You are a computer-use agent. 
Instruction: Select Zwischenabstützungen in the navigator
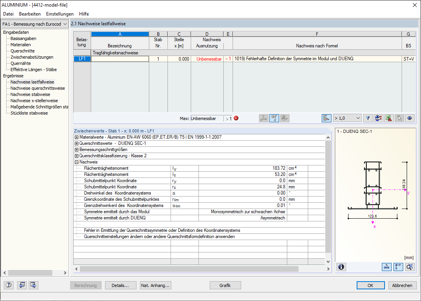point(32,57)
